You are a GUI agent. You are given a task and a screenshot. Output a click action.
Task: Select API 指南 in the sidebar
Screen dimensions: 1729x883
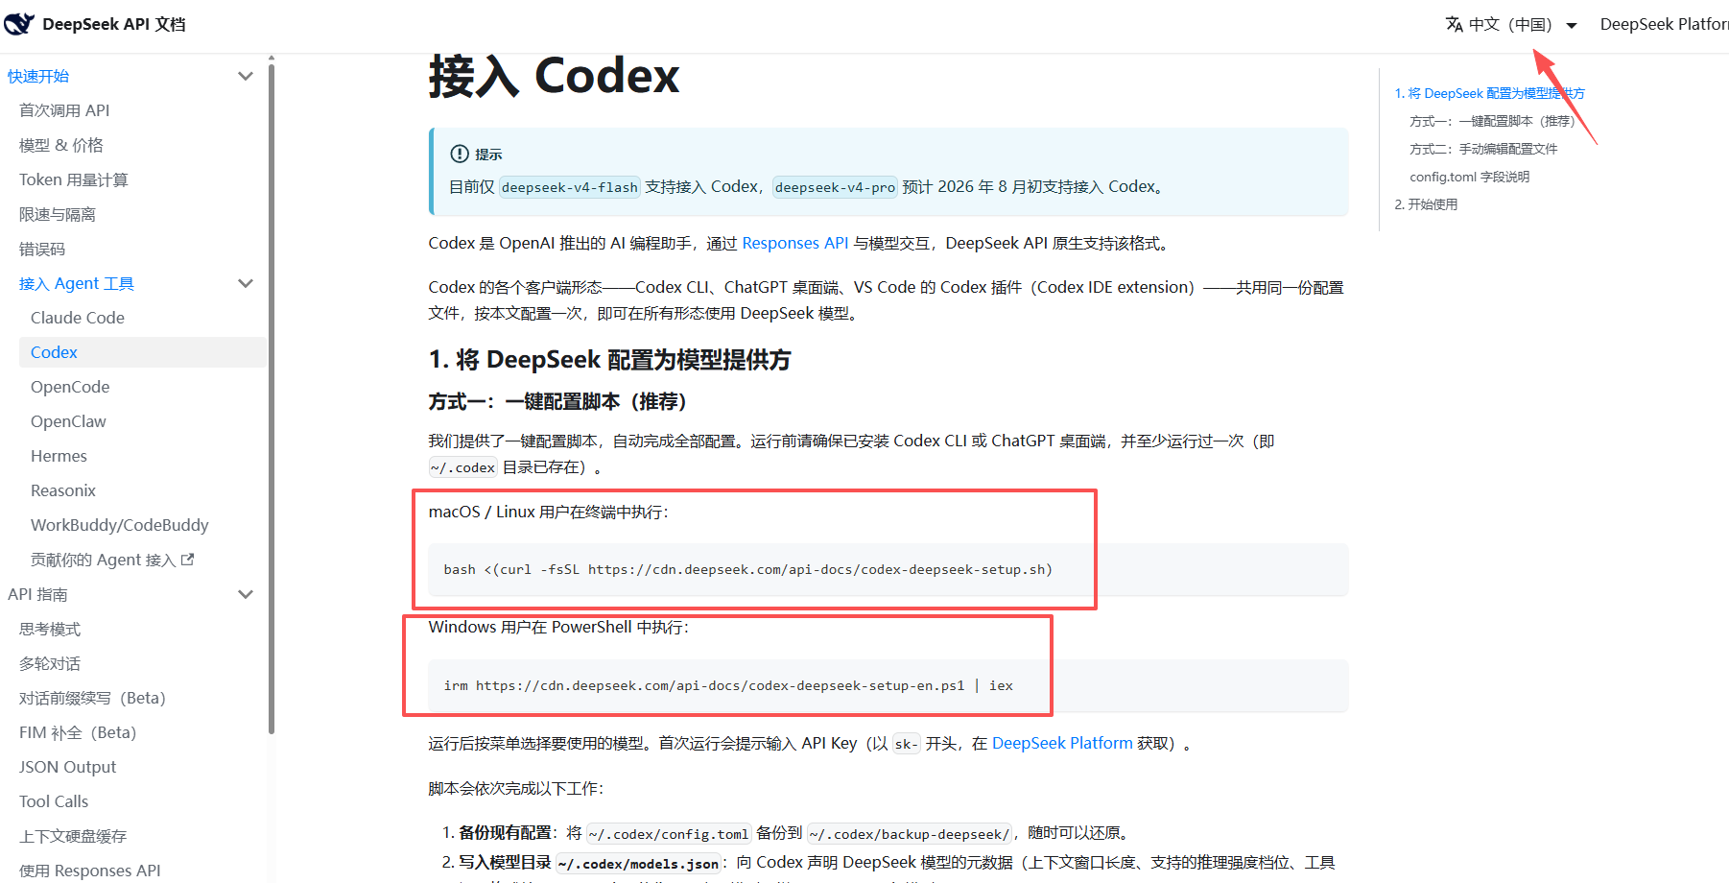[x=38, y=594]
